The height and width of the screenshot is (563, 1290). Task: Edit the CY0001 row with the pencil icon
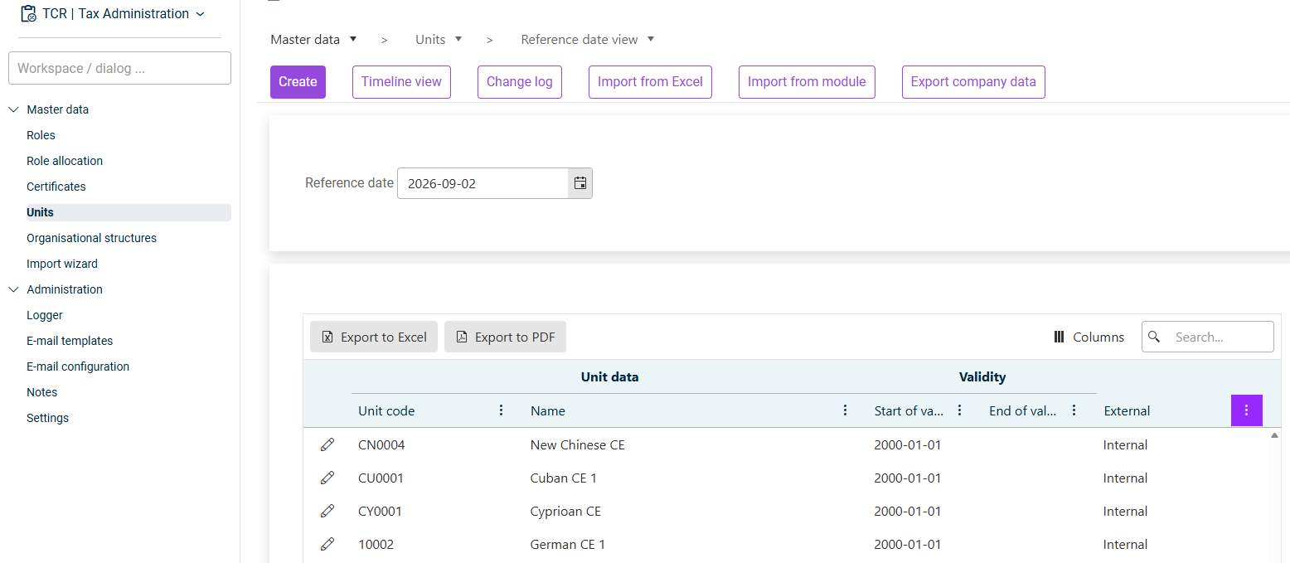coord(327,511)
